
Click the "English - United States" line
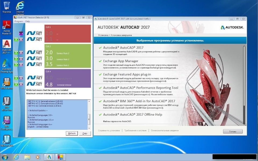pos(38,127)
